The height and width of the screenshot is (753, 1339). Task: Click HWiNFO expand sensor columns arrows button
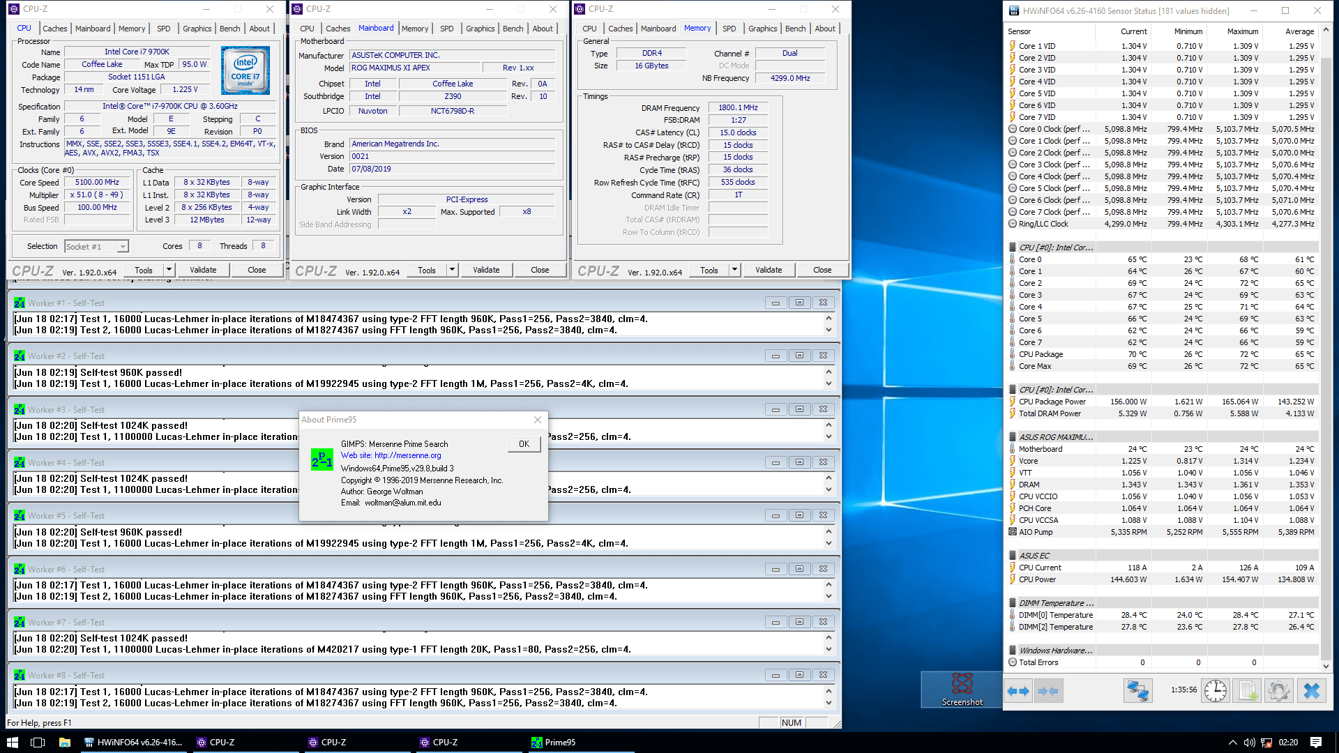[1018, 691]
